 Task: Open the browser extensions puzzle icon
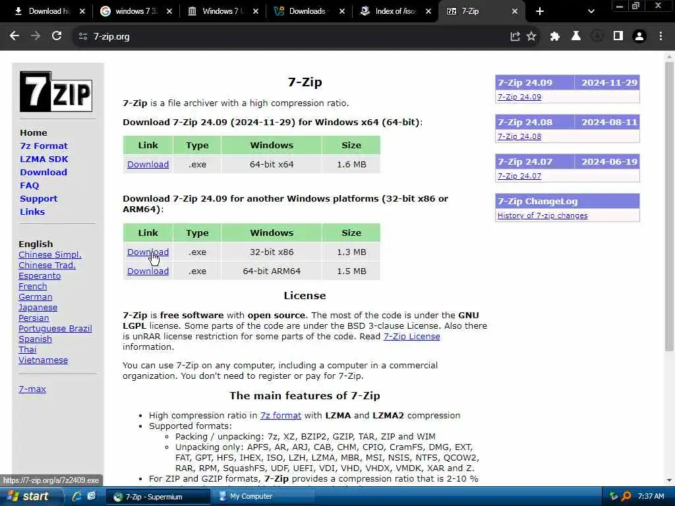(555, 37)
